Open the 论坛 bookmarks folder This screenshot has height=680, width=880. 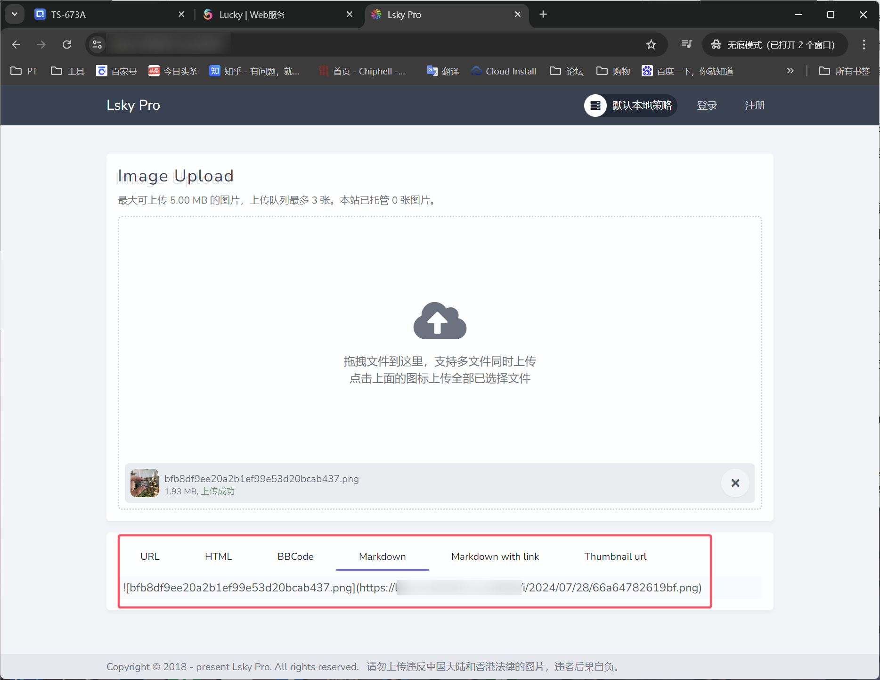[567, 71]
